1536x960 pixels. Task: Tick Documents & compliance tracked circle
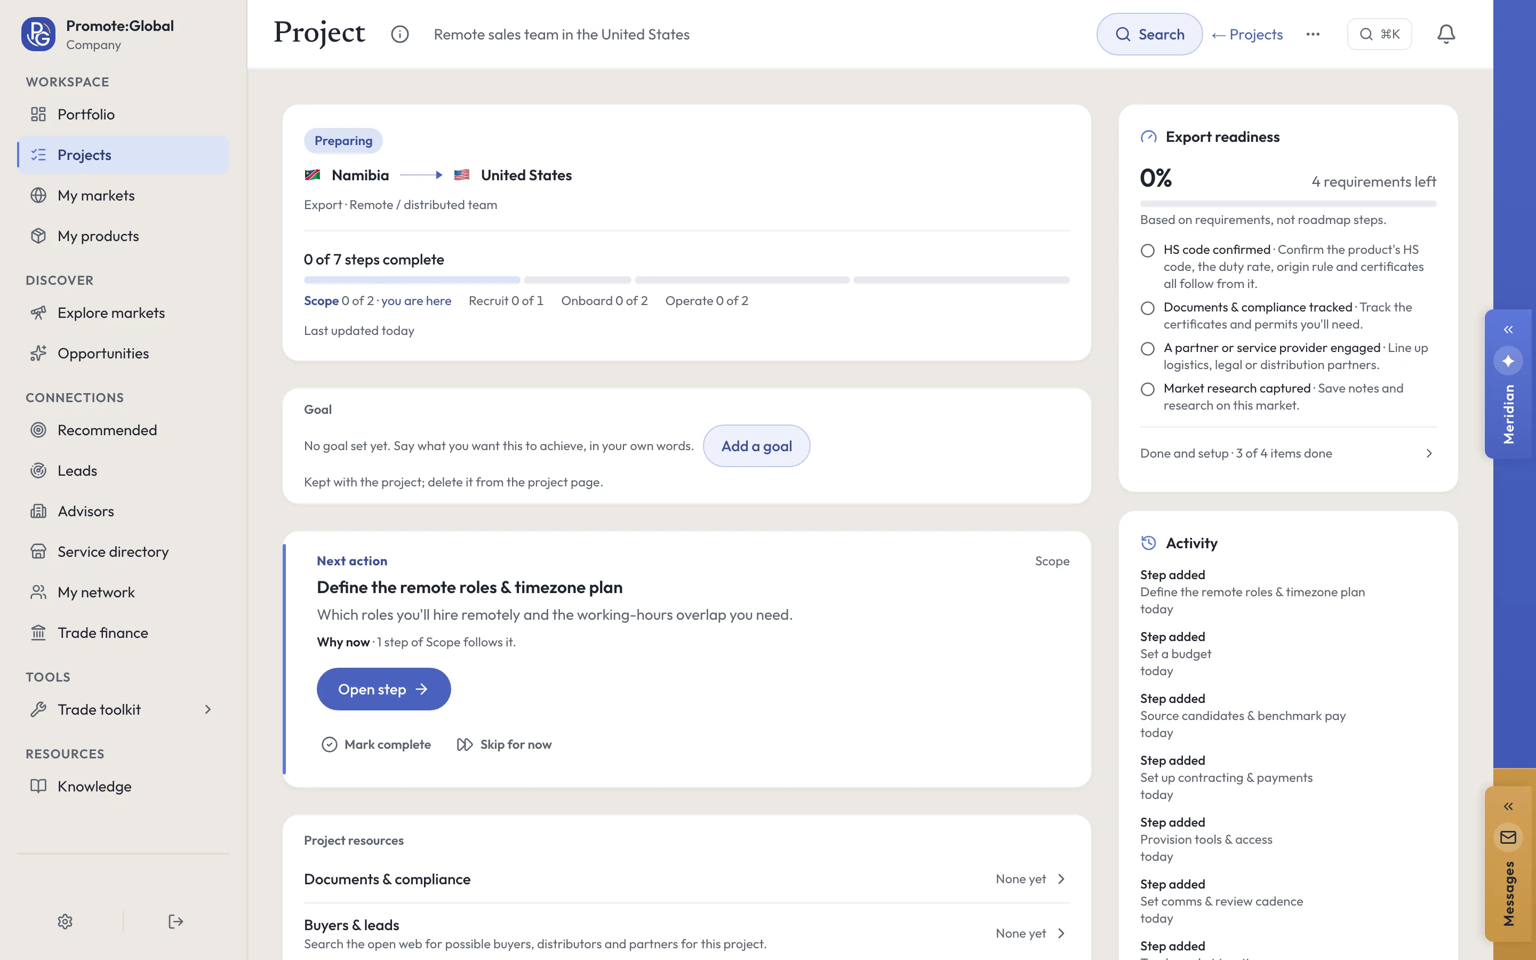(1147, 308)
